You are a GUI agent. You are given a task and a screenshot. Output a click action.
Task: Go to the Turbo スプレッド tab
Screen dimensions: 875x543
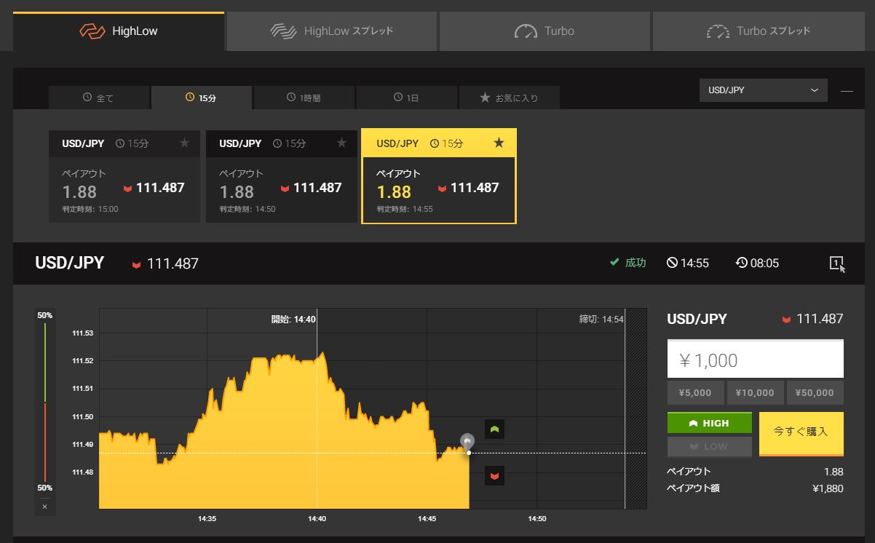pos(758,31)
